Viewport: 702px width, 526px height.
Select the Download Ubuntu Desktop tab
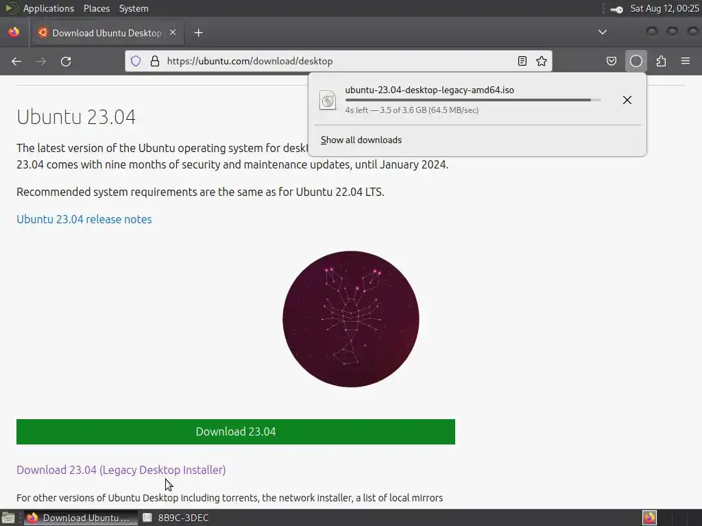[107, 33]
